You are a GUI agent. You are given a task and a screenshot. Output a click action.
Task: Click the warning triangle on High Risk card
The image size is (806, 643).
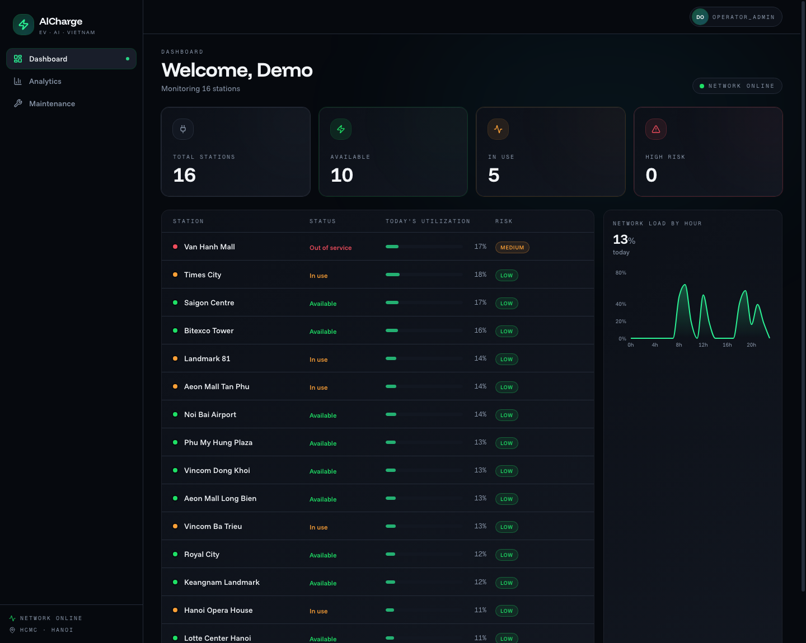pos(656,129)
